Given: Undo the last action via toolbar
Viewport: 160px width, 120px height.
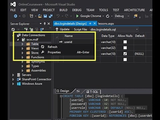Looking at the screenshot, I should click(58, 16).
